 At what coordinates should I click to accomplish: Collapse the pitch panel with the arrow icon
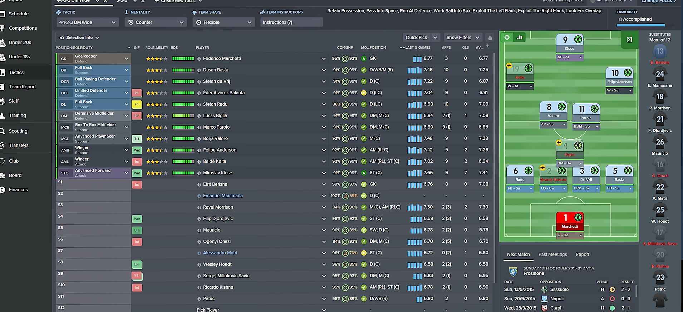[629, 40]
